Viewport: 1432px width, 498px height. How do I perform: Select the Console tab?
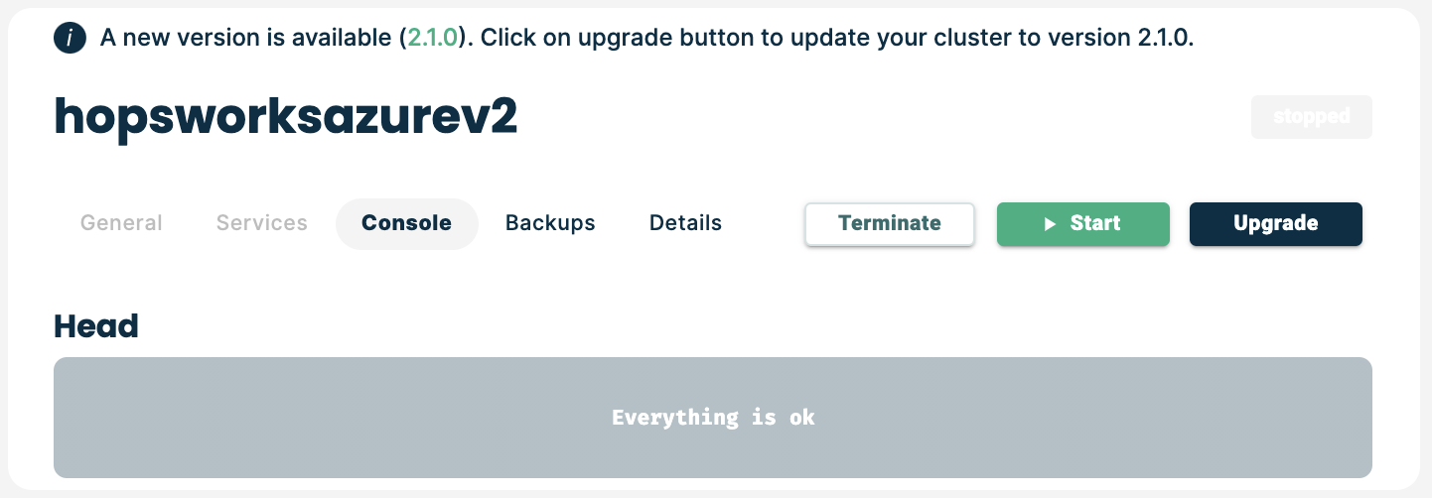407,223
